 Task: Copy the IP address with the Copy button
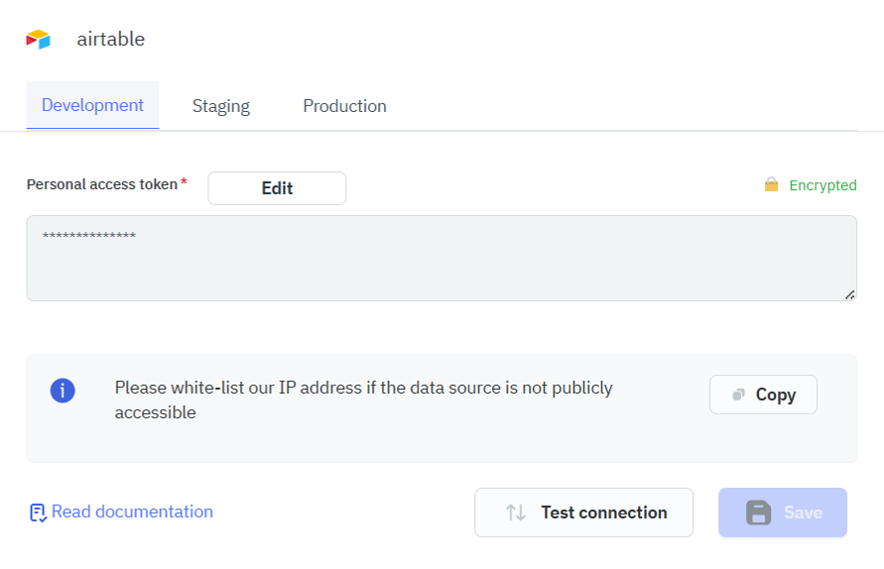(763, 395)
